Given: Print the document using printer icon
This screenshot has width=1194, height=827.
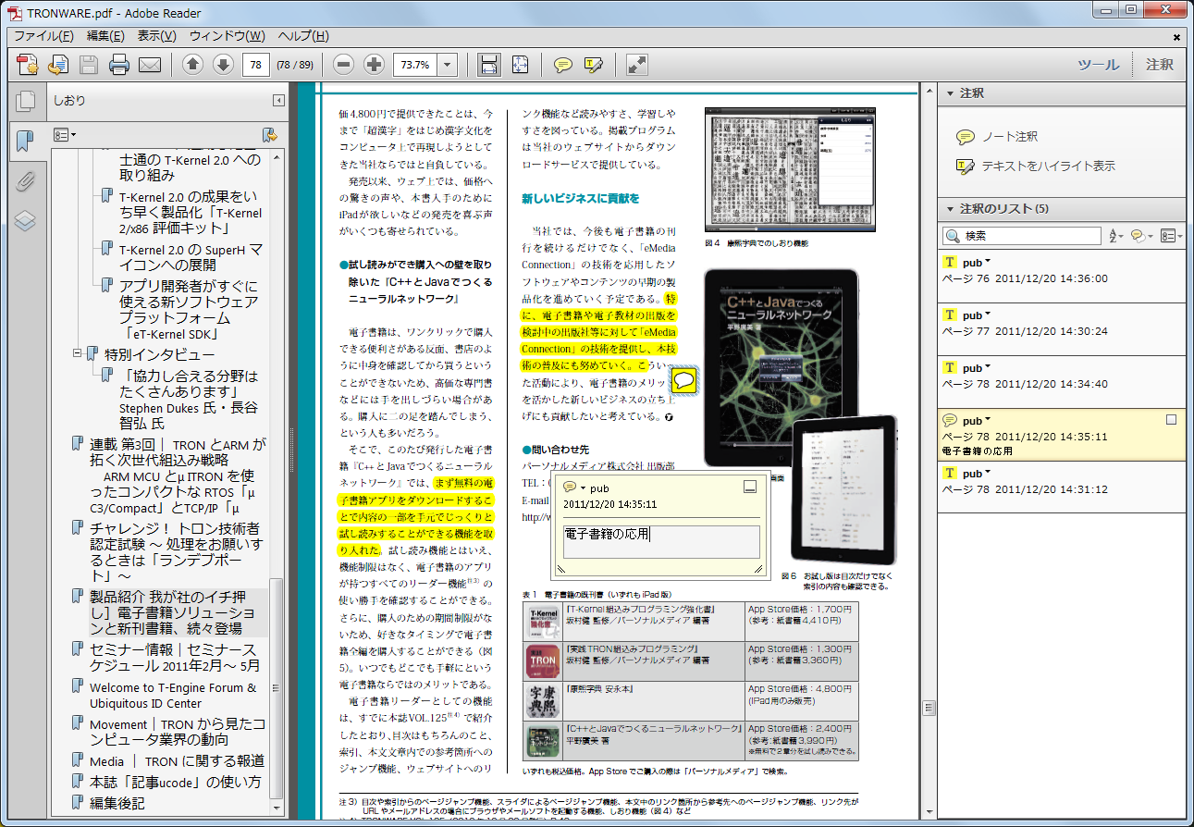Looking at the screenshot, I should point(119,65).
